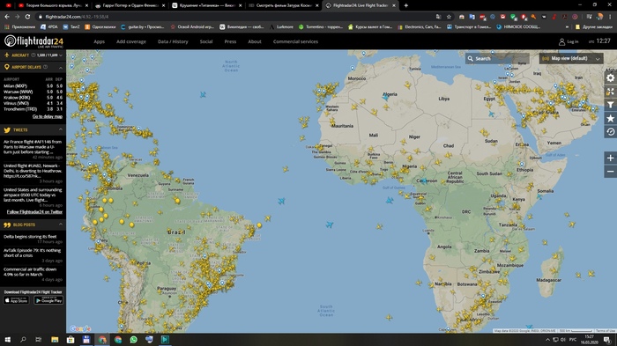
Task: Click yellow aircraft in South Atlantic near label
Action: pos(389,317)
